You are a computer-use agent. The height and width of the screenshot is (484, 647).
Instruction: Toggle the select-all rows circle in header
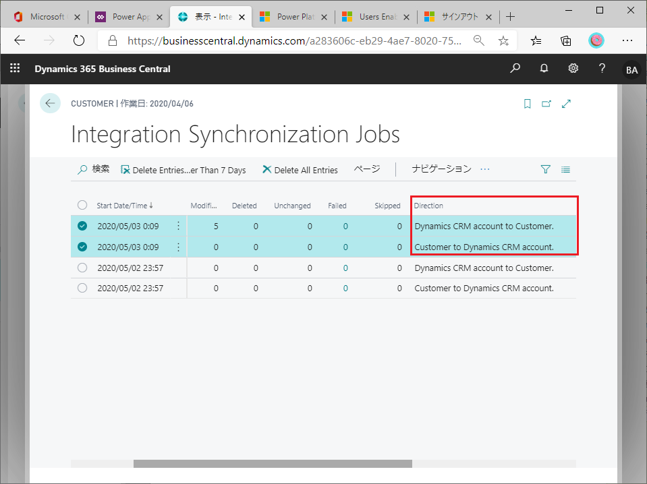(82, 205)
